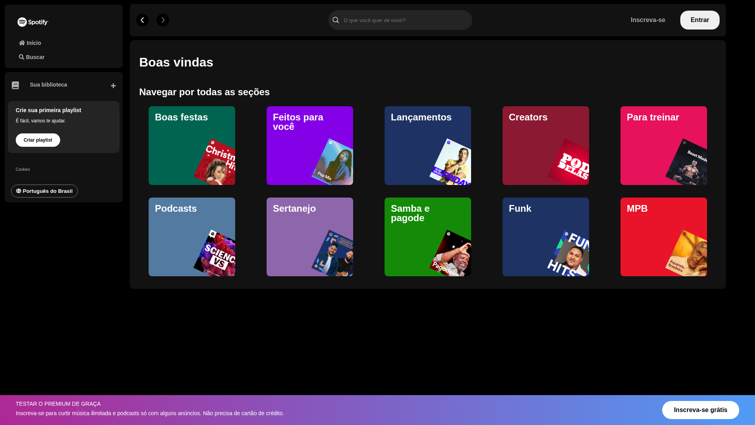The width and height of the screenshot is (755, 425).
Task: Open the Funk category card
Action: (x=546, y=237)
